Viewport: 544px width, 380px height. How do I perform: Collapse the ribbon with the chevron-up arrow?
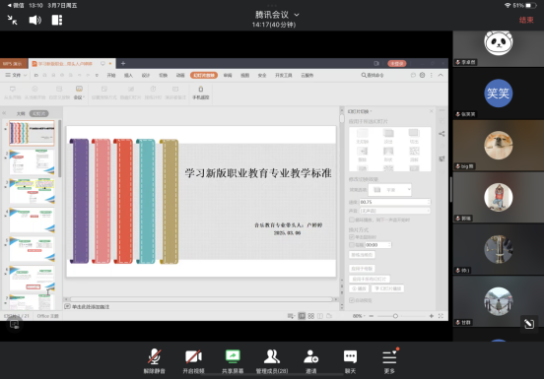point(441,75)
